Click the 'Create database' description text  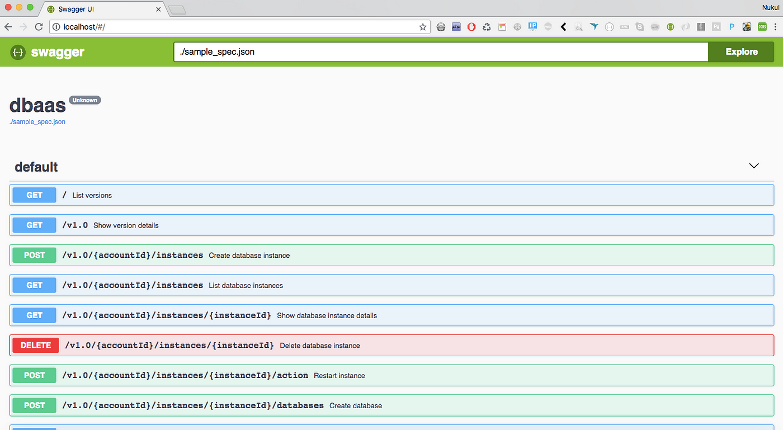[x=356, y=405]
